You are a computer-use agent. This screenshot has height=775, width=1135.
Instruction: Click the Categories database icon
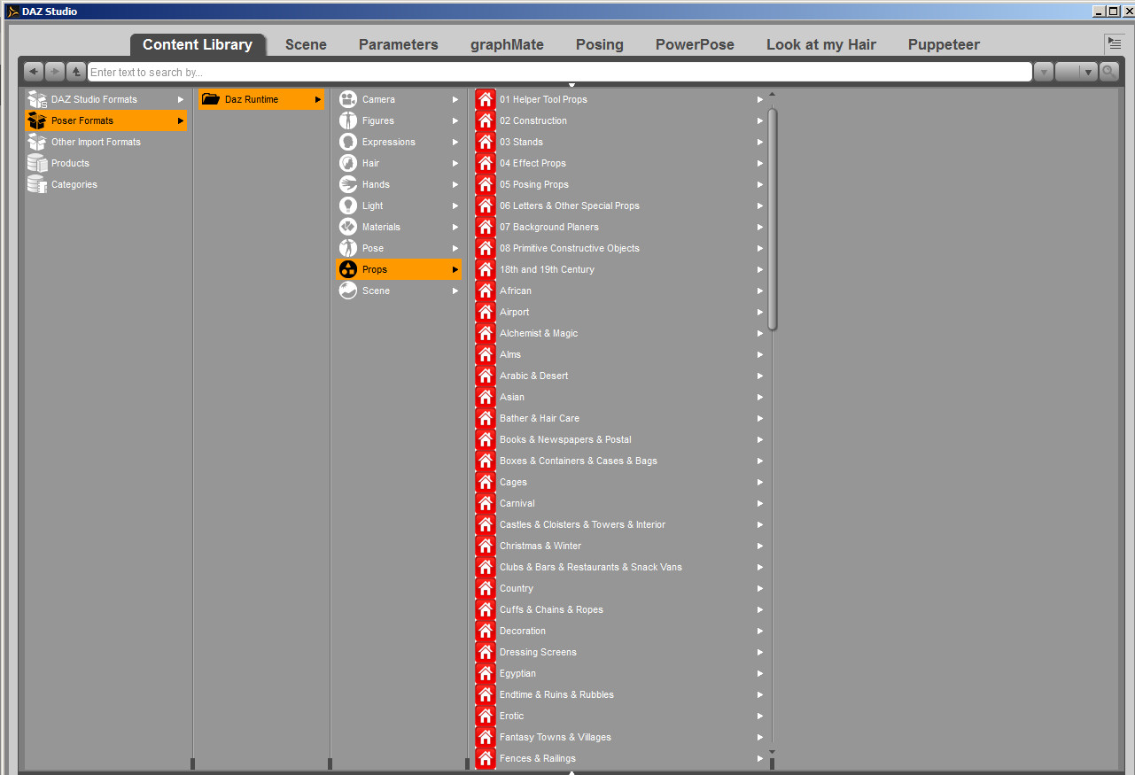tap(36, 184)
